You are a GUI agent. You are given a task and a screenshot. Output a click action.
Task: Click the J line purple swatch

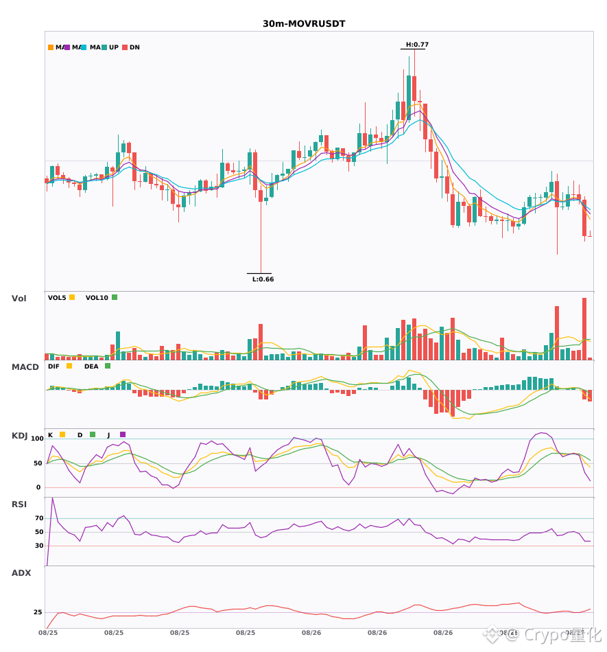click(123, 434)
